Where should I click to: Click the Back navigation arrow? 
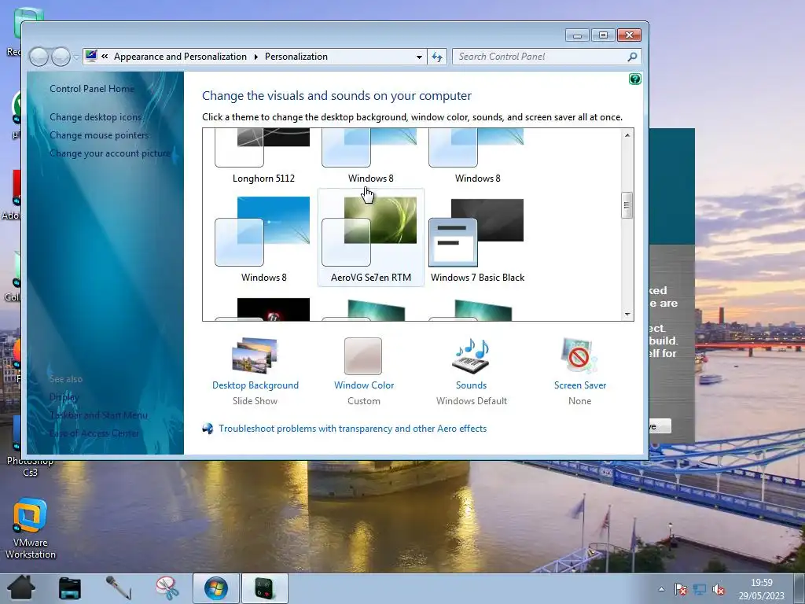[x=39, y=57]
